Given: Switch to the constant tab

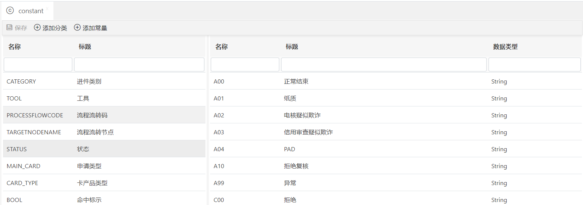Looking at the screenshot, I should [x=30, y=11].
